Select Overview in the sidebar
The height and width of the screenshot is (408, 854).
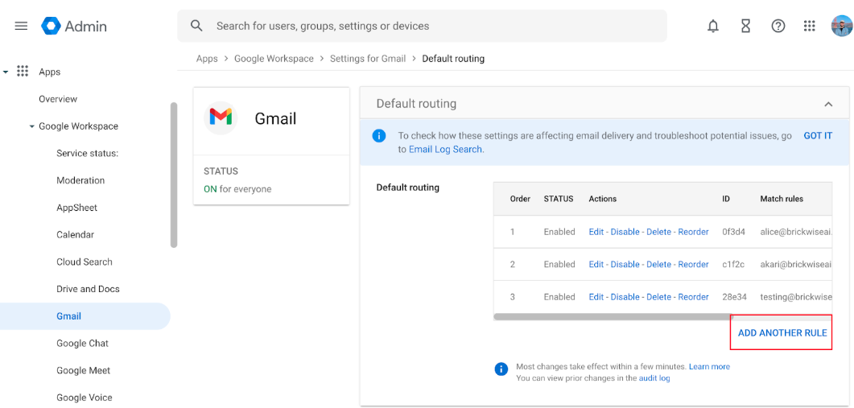(x=58, y=99)
